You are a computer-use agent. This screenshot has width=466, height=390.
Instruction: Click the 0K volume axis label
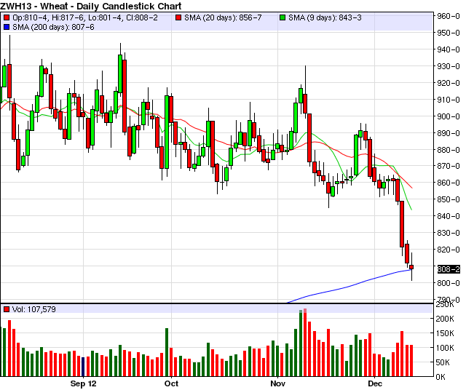[441, 377]
